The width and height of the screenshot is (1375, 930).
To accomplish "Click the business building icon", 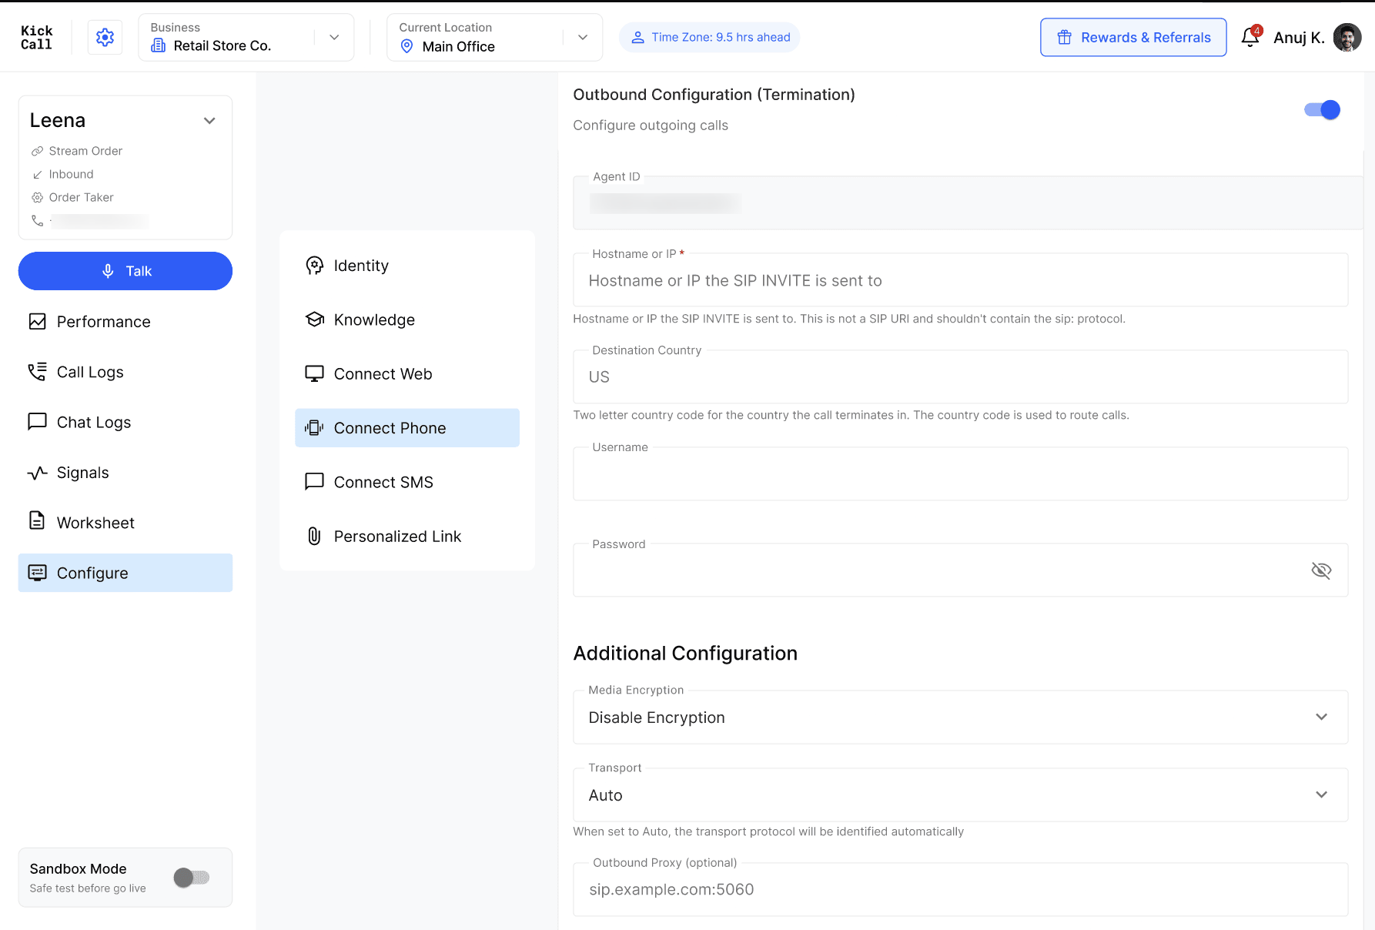I will coord(158,45).
